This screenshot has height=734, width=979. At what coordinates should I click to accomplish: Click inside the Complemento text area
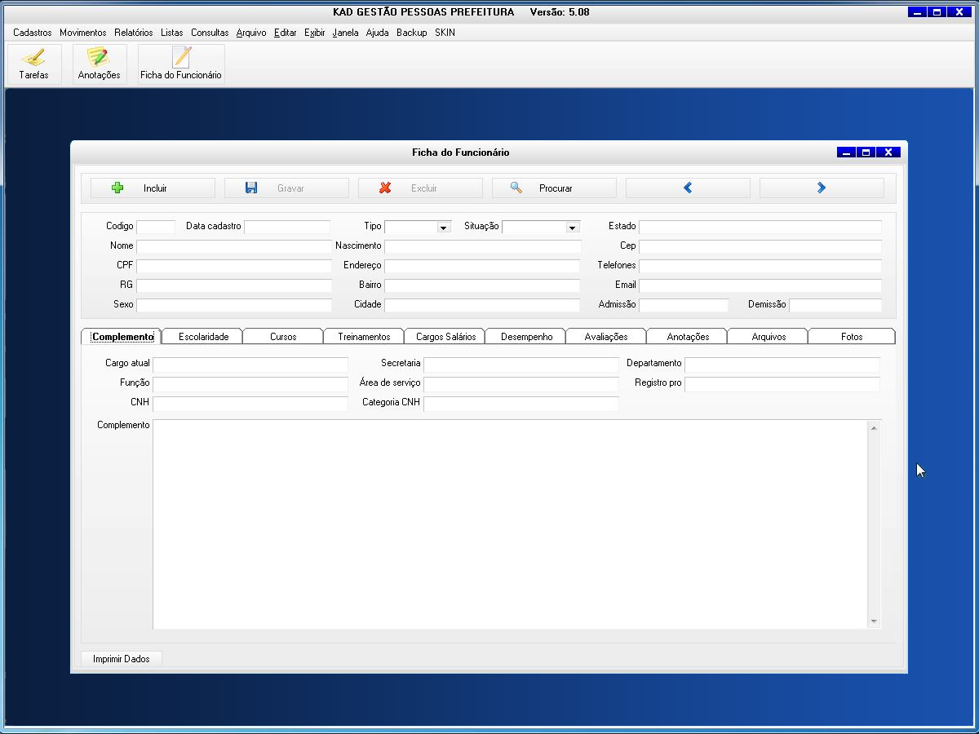pyautogui.click(x=510, y=524)
